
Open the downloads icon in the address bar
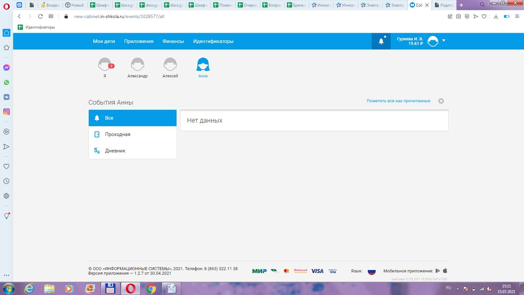point(496,16)
